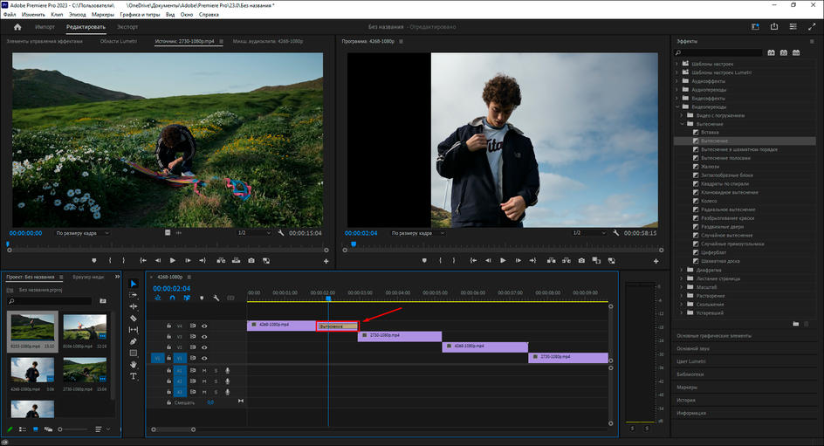Click Overwrite button in Source monitor
Screen dimensions: 824x446
[x=236, y=261]
